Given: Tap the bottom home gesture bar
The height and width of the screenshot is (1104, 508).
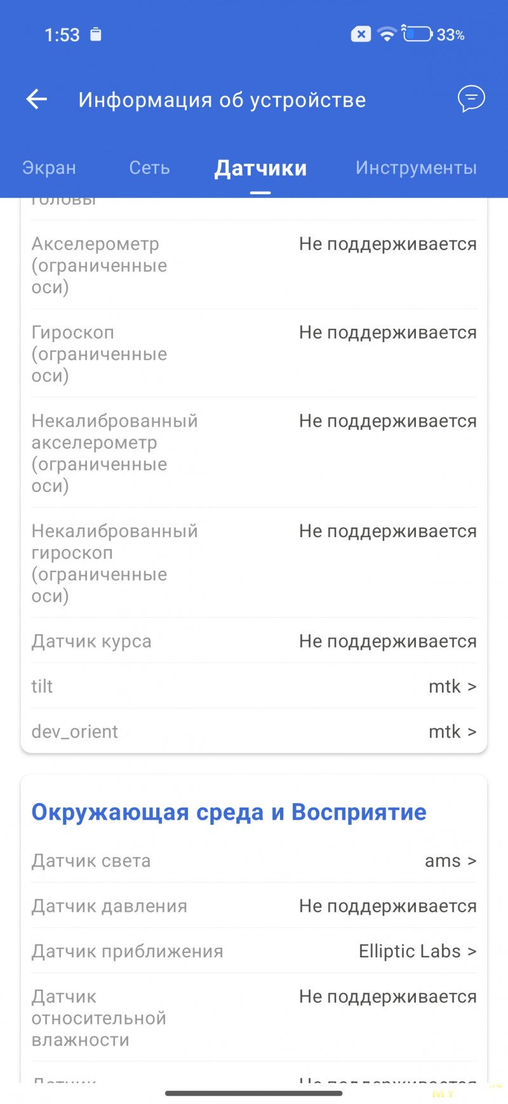Looking at the screenshot, I should coord(254,1093).
